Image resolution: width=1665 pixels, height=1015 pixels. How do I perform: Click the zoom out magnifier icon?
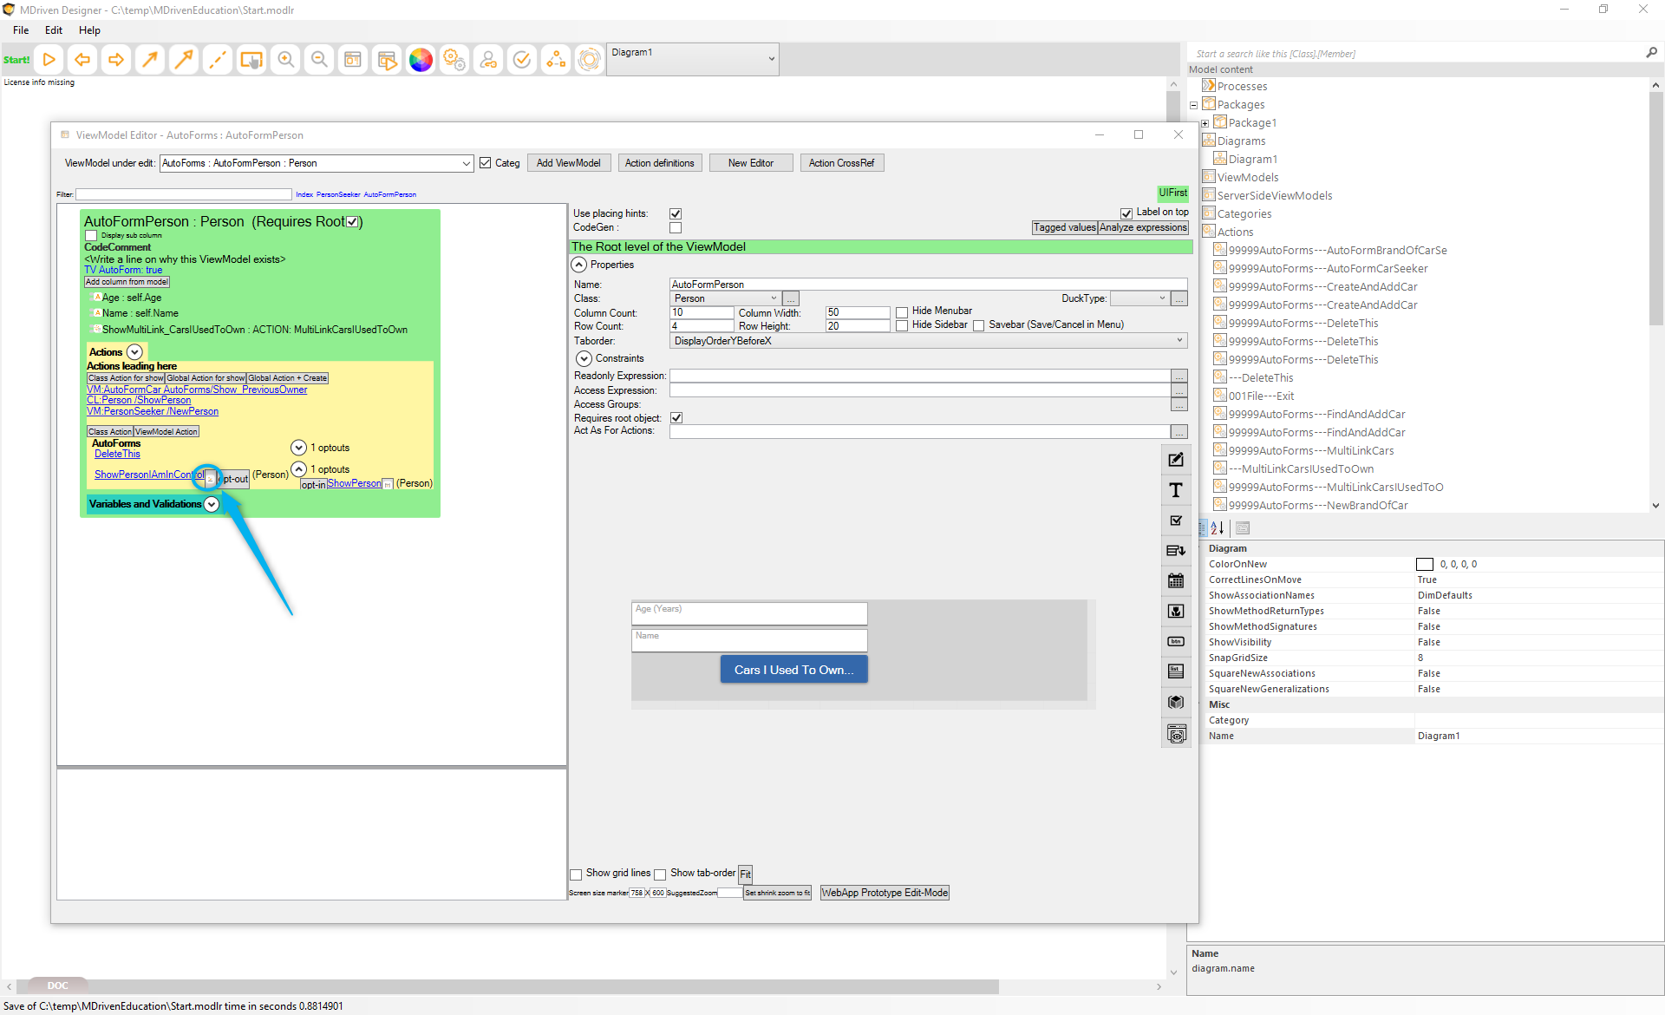(319, 60)
